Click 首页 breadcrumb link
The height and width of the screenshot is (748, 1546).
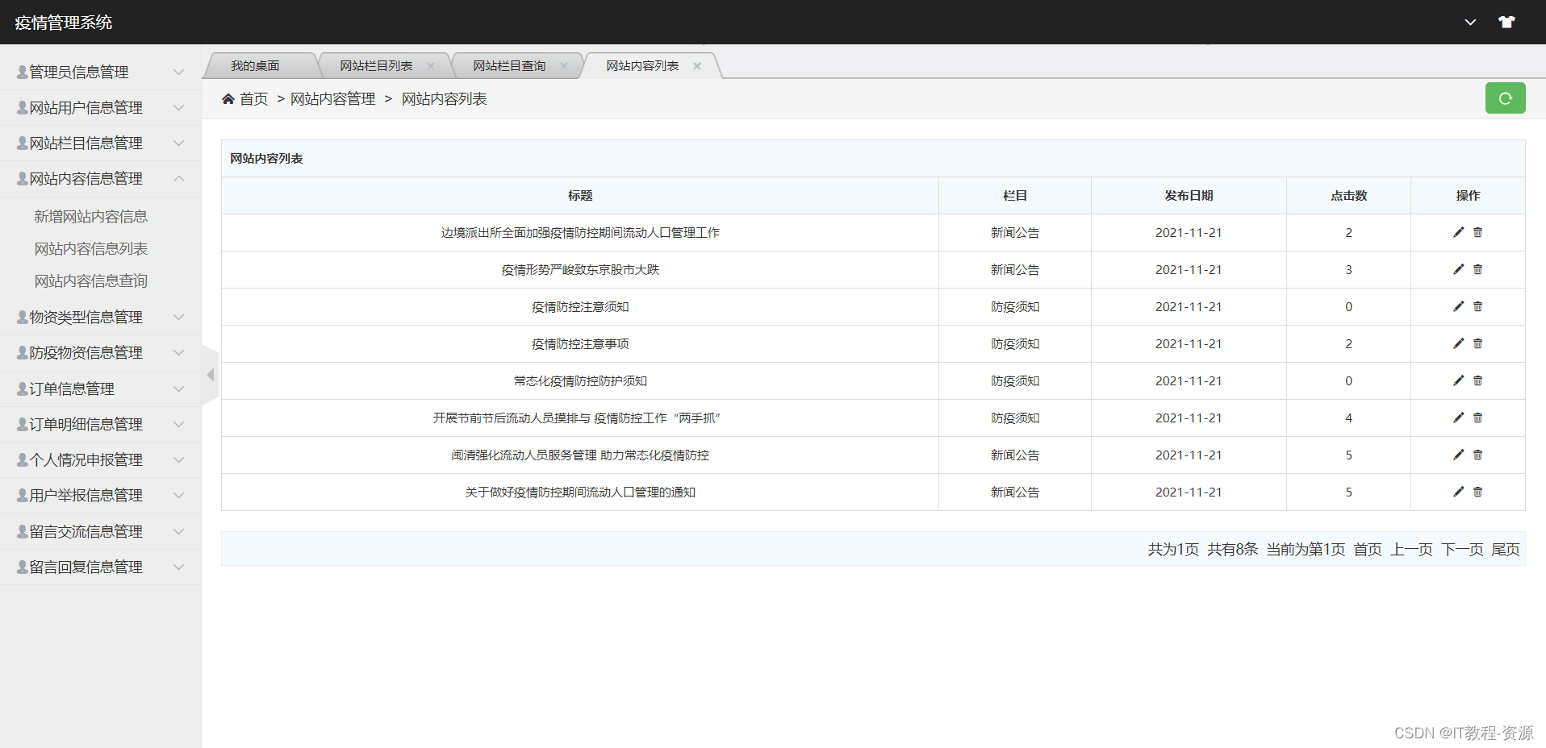coord(253,99)
